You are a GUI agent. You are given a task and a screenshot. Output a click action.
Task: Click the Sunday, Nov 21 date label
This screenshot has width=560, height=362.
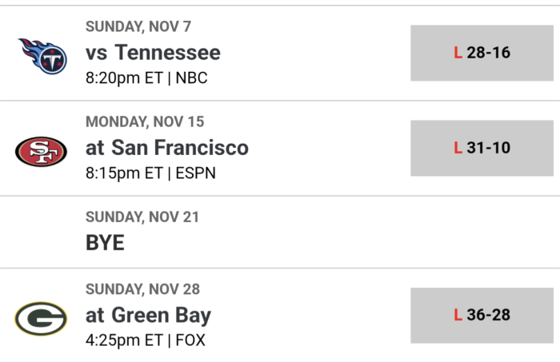click(142, 217)
